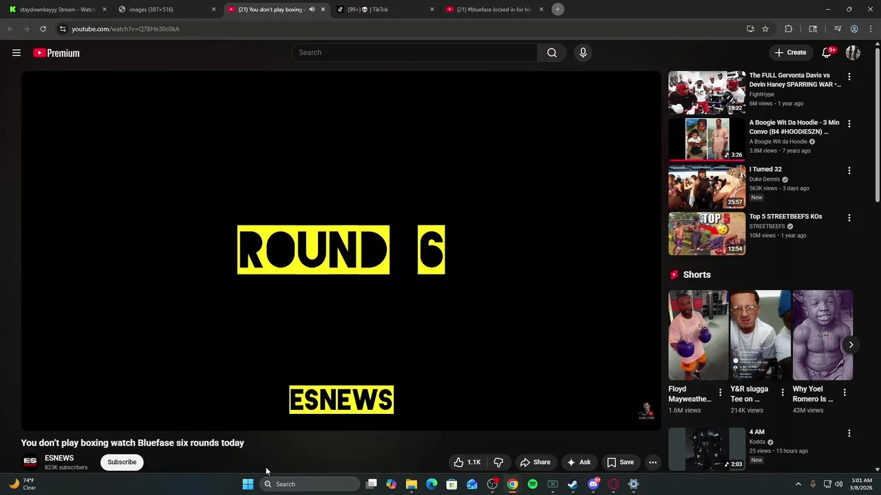This screenshot has height=495, width=881.
Task: Open YouTube notifications bell
Action: (827, 52)
